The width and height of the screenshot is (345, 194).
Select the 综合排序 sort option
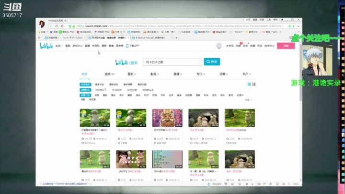tap(85, 85)
